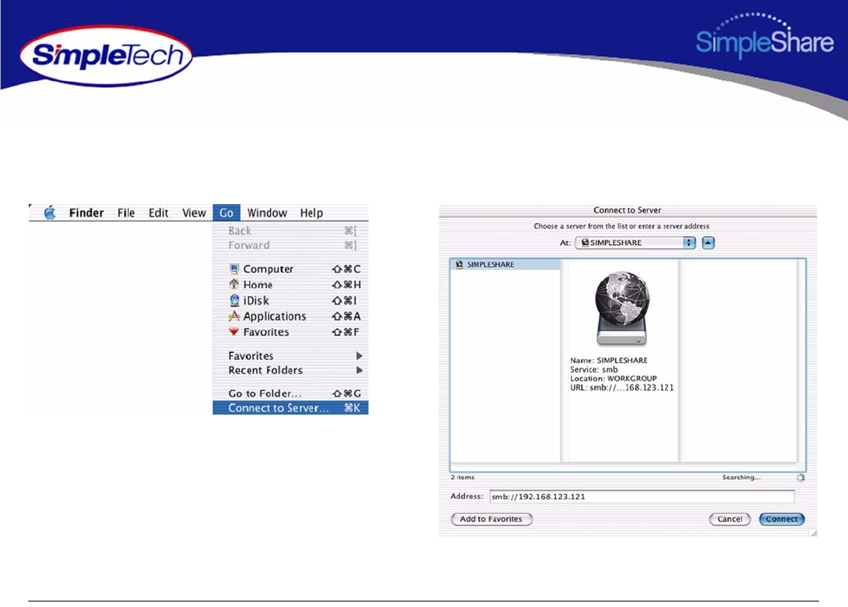Select Go to Folder menu item
Screen dimensions: 848x607
[x=265, y=393]
